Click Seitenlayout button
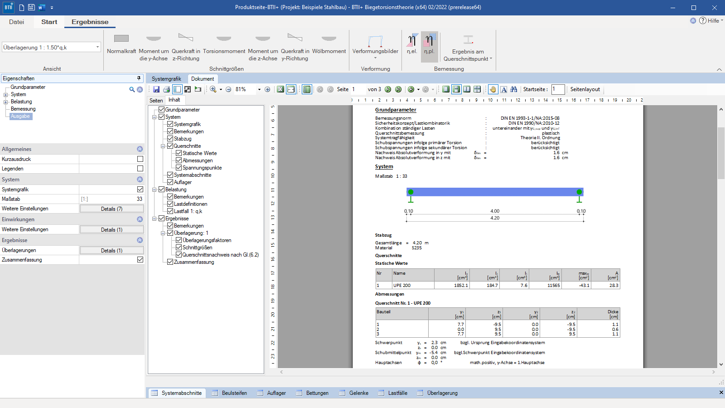Image resolution: width=725 pixels, height=408 pixels. 585,89
